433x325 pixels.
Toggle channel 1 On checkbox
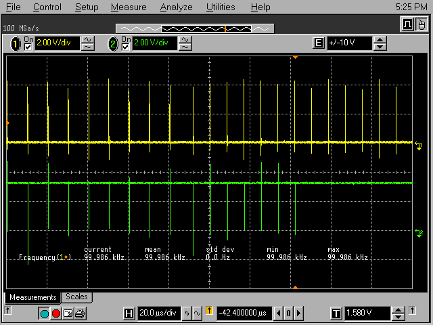tap(28, 47)
